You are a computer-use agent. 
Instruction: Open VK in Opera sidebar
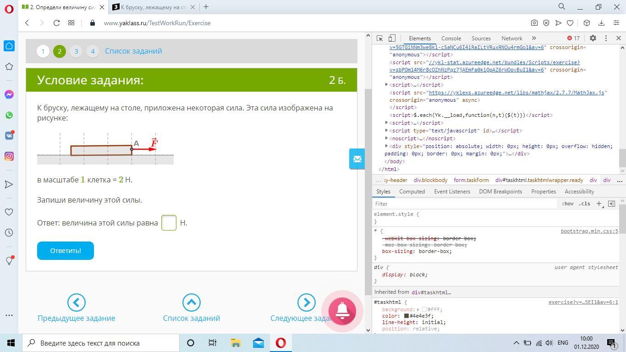tap(9, 136)
